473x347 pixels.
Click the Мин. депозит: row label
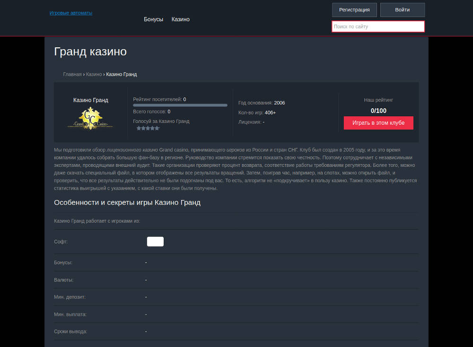click(x=70, y=297)
